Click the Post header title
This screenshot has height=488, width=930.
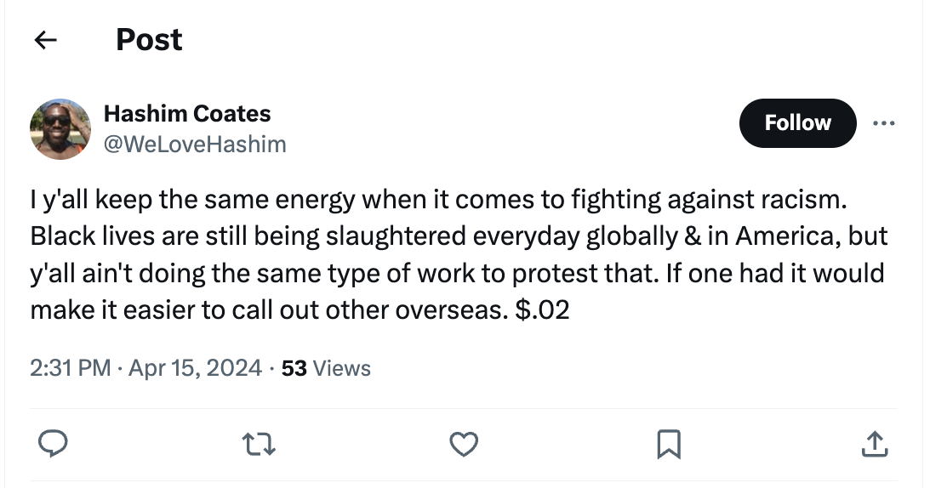click(149, 40)
